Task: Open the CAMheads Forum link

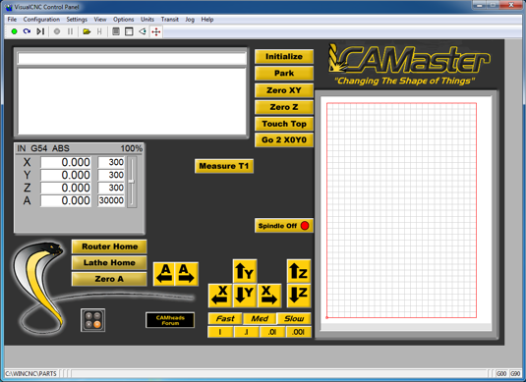Action: (x=170, y=320)
